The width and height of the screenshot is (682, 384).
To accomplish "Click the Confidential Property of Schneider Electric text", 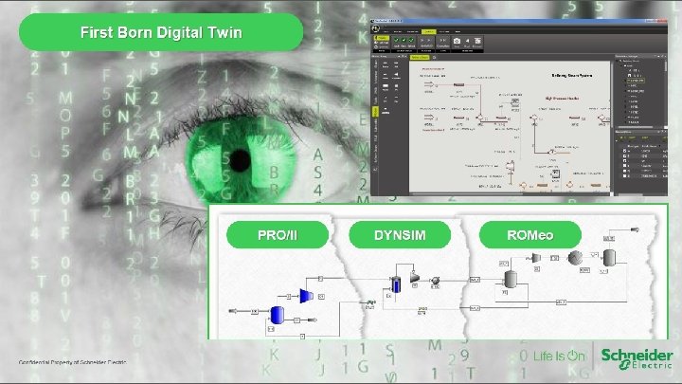I will (x=73, y=362).
